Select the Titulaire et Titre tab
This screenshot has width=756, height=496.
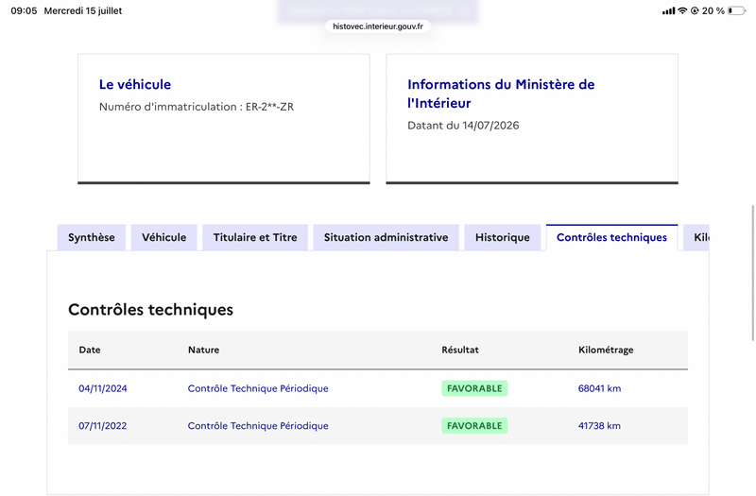click(255, 237)
